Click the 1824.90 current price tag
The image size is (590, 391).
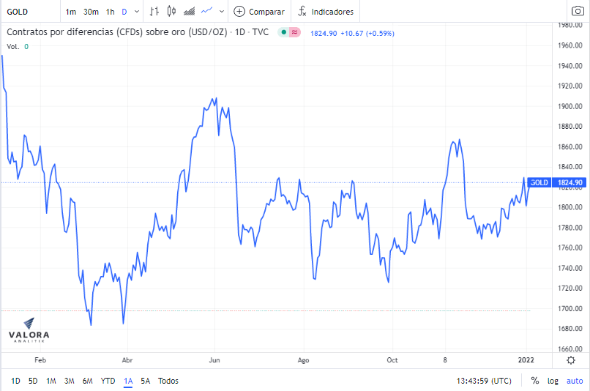point(570,182)
